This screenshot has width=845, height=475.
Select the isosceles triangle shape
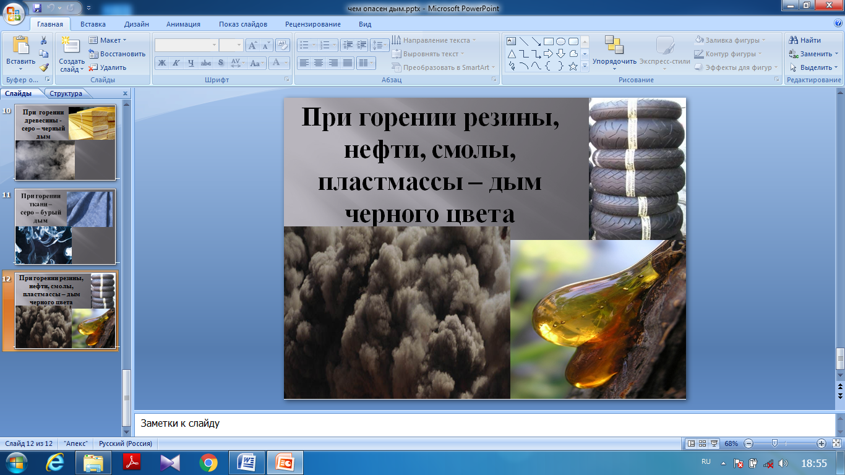pos(512,54)
